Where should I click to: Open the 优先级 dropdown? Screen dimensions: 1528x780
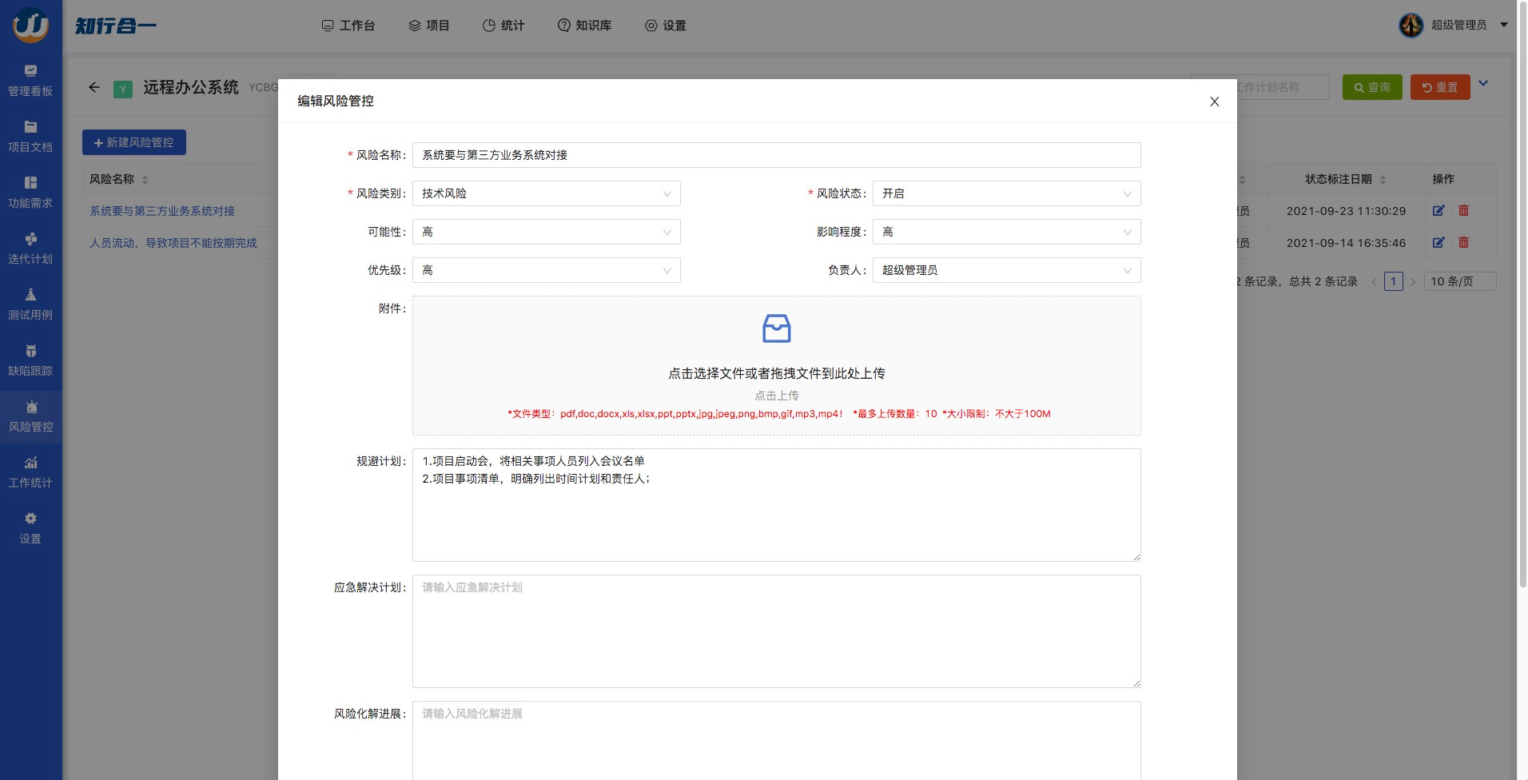tap(546, 270)
